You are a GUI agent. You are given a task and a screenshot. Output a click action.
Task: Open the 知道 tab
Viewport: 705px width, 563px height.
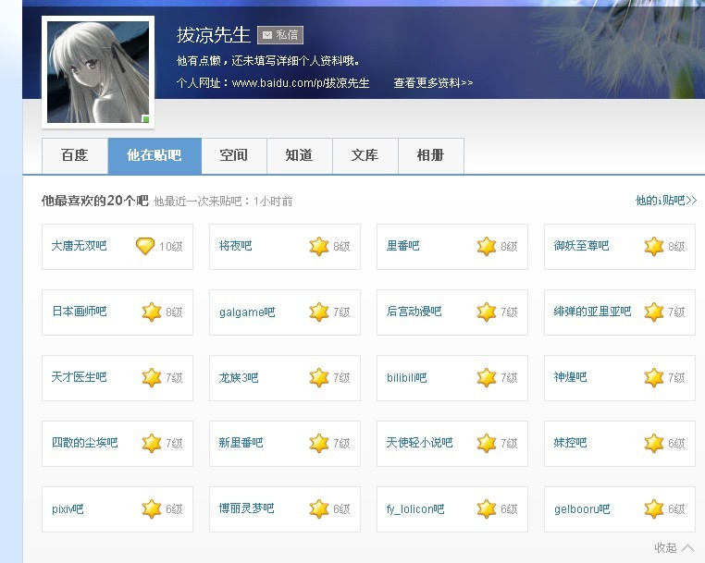[300, 155]
